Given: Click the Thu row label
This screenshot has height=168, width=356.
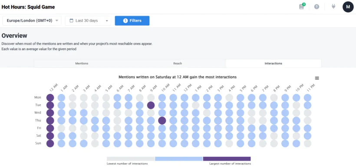Looking at the screenshot, I should point(38,120).
